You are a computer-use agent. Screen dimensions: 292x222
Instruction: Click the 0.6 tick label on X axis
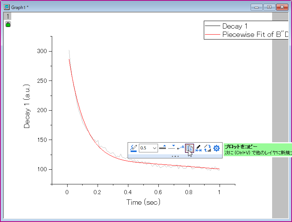pos(158,192)
